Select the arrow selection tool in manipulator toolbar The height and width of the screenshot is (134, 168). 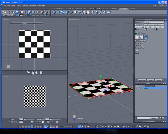pyautogui.click(x=4, y=12)
